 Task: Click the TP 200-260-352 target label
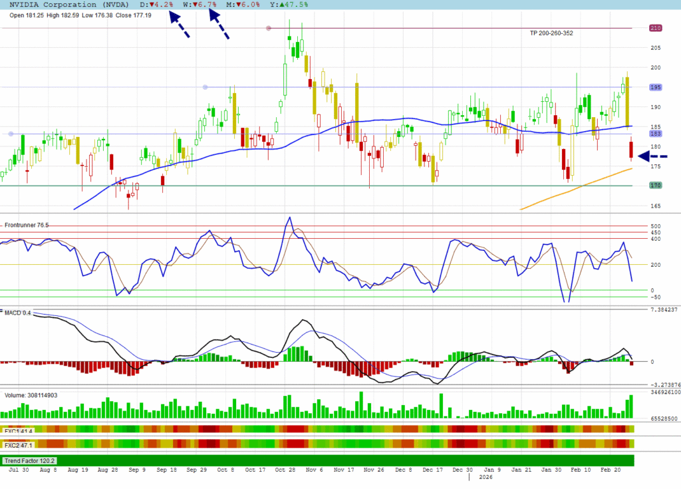(551, 33)
